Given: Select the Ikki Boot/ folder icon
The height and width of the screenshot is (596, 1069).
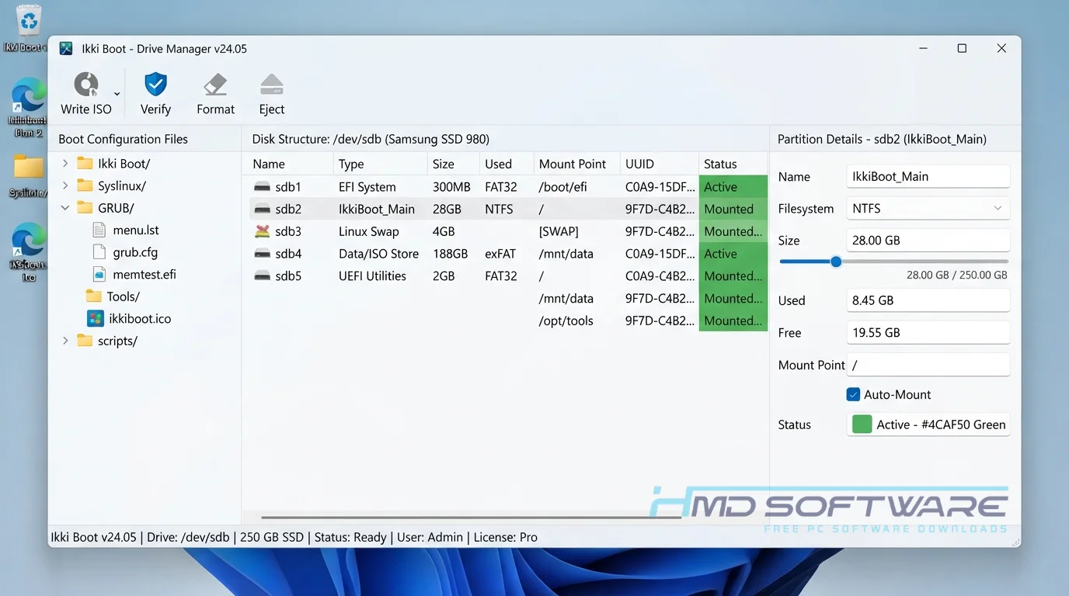Looking at the screenshot, I should pyautogui.click(x=85, y=163).
